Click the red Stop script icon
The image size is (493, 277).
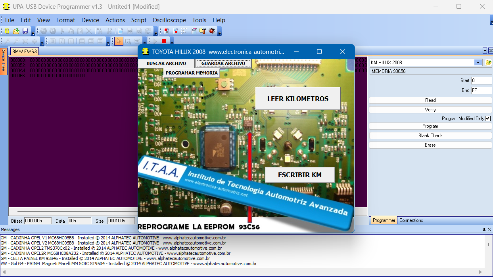[164, 41]
